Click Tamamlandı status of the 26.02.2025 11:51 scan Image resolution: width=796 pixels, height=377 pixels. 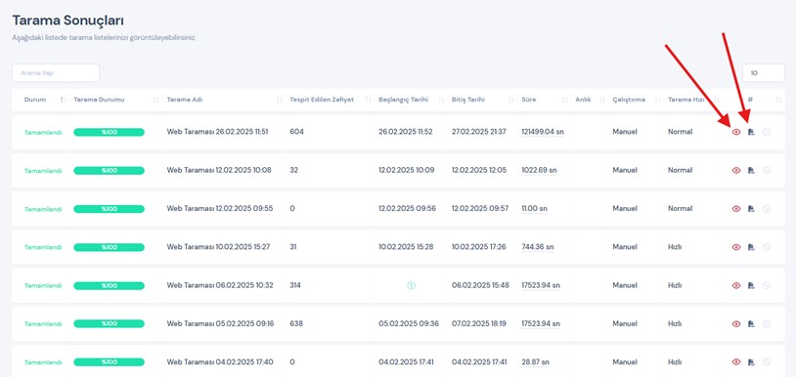click(43, 132)
